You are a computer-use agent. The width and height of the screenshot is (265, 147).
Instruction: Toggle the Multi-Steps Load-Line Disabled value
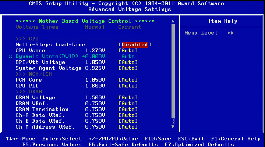point(135,45)
